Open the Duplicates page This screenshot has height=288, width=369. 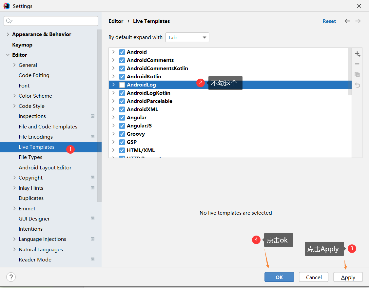pos(31,198)
